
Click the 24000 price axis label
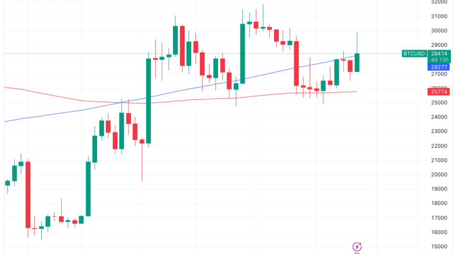coord(439,117)
